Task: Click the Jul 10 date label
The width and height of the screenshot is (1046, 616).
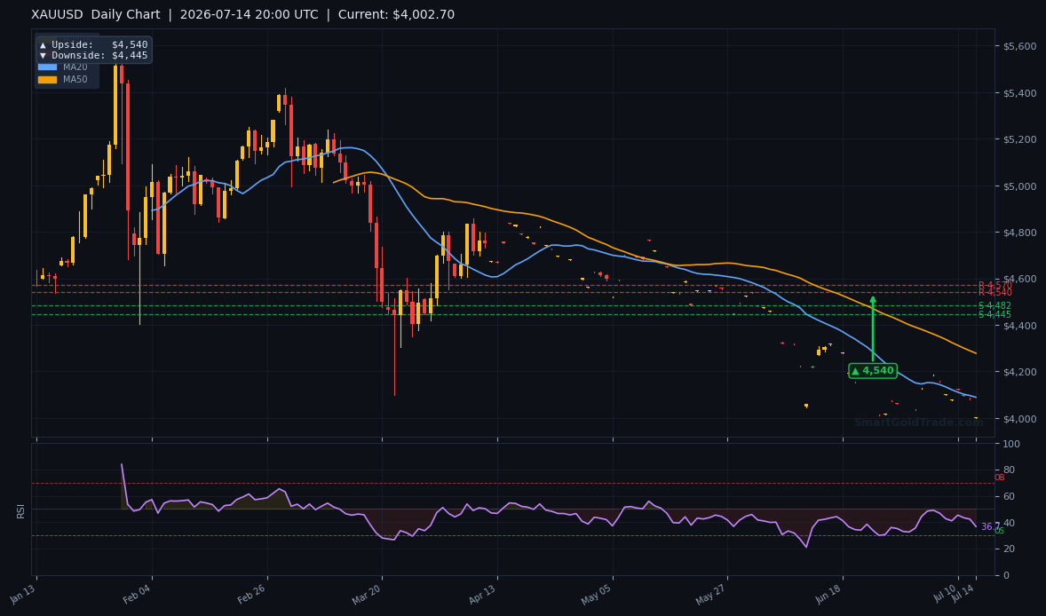Action: coord(946,594)
